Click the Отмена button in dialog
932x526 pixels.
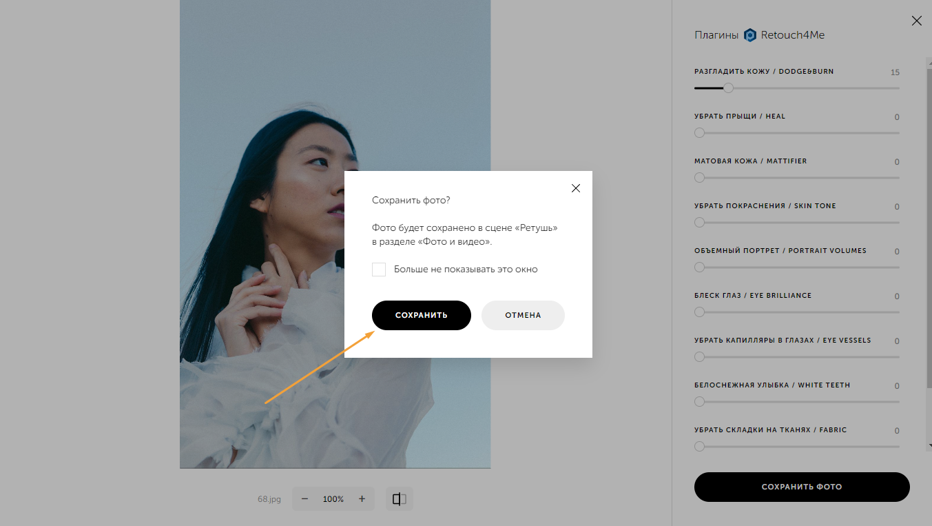point(523,315)
